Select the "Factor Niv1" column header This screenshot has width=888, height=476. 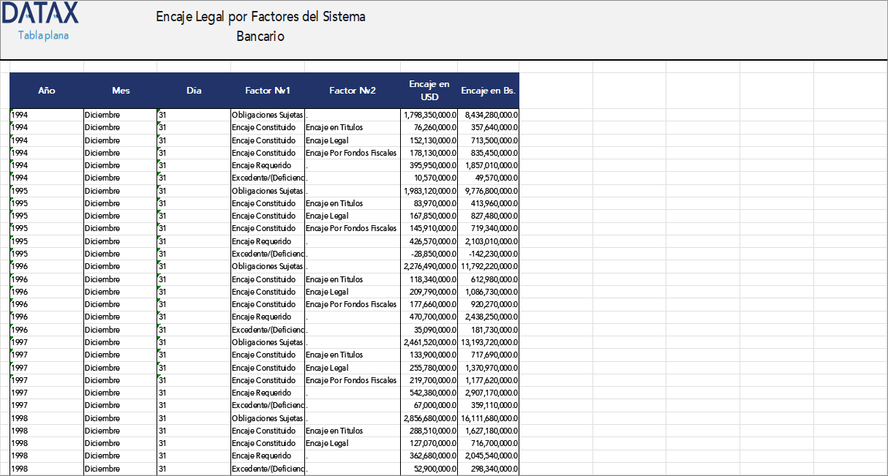tap(268, 91)
